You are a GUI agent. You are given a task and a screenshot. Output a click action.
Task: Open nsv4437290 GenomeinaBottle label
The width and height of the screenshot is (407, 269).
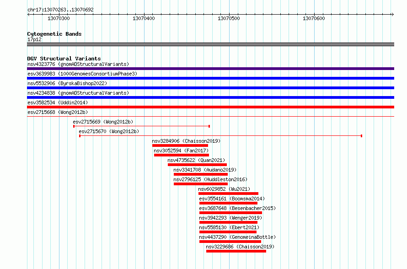pyautogui.click(x=237, y=237)
